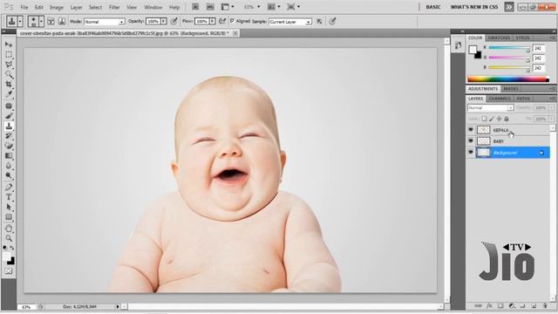
Task: Launch Bridge from the application bar
Action: (x=195, y=7)
